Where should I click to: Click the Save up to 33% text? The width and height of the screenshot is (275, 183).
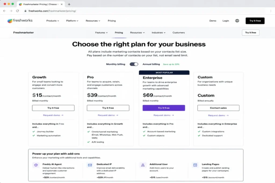click(x=171, y=64)
